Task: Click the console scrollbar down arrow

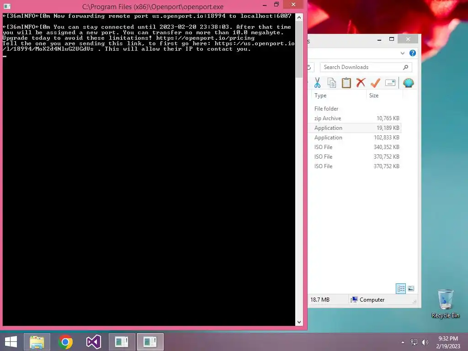Action: (x=299, y=322)
